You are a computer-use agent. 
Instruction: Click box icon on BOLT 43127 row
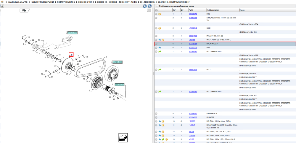(x=166, y=139)
